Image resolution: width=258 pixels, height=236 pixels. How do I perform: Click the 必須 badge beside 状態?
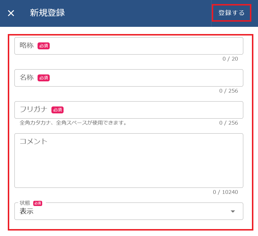[x=38, y=203]
